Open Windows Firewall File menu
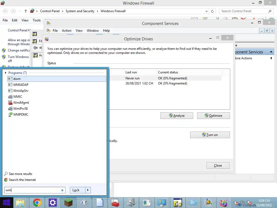The width and height of the screenshot is (277, 208). pos(5,20)
